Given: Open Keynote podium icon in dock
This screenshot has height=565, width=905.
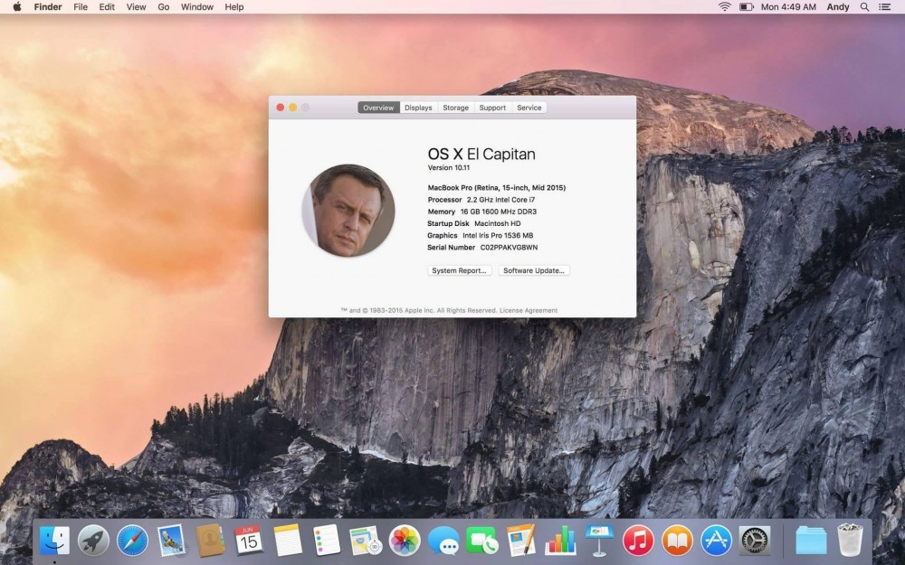Looking at the screenshot, I should [x=599, y=541].
